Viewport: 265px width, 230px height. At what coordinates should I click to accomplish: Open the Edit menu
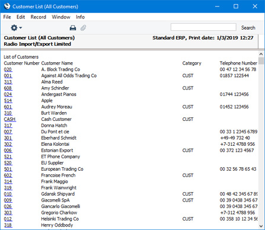click(x=21, y=17)
